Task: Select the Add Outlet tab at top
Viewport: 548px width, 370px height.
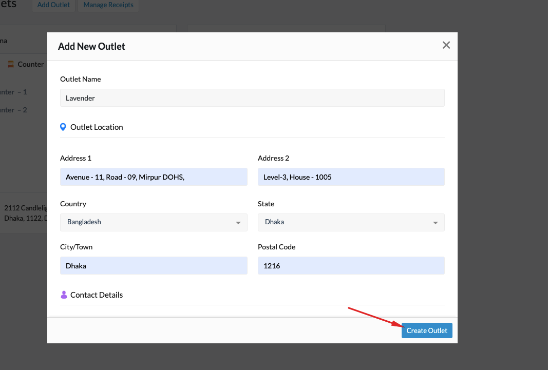Action: click(53, 5)
